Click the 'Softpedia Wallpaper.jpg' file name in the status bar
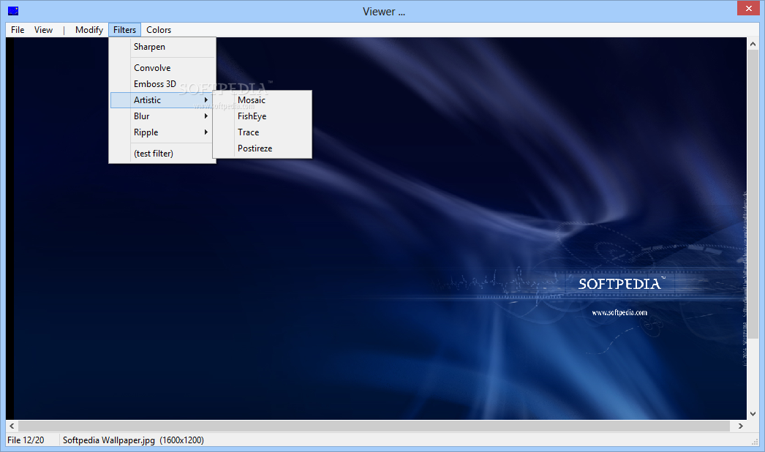 click(x=109, y=440)
